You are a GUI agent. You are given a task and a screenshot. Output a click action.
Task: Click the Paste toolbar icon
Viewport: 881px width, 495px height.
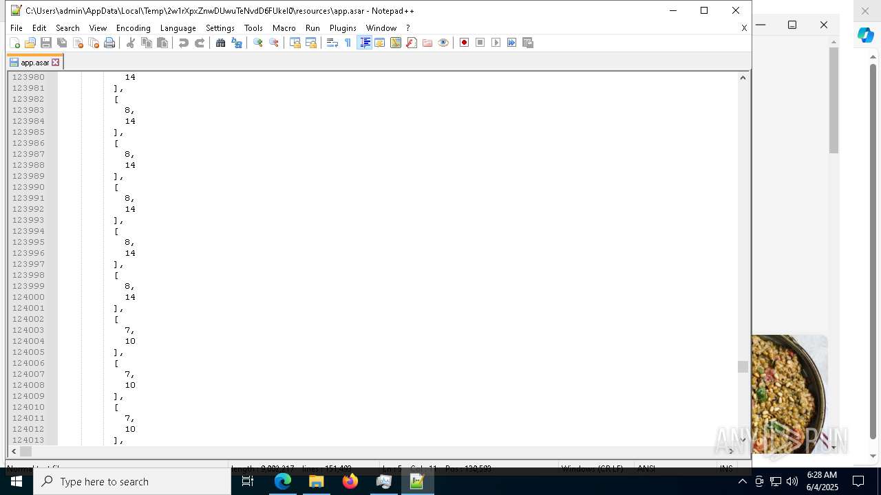pos(162,43)
